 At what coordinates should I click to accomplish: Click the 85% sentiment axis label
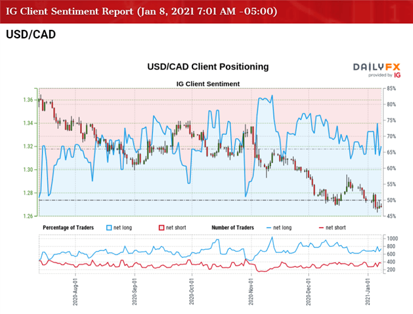click(391, 89)
